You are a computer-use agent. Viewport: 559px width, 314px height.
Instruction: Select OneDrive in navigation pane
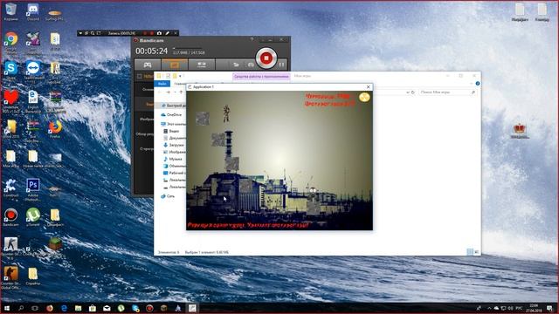171,114
